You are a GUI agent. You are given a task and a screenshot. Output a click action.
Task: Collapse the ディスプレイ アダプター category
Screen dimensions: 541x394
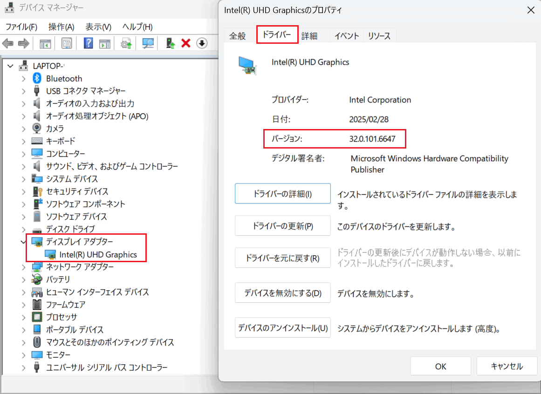pyautogui.click(x=23, y=242)
